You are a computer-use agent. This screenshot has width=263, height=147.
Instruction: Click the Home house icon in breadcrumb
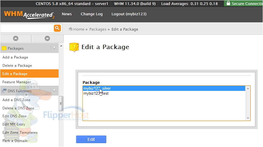click(x=70, y=29)
